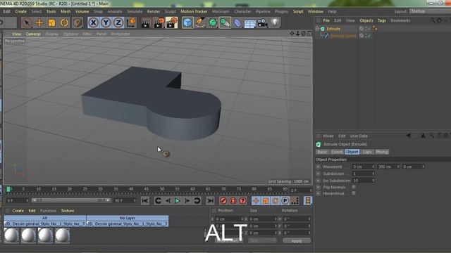Viewport: 451px width, 253px height.
Task: Open the Render menu
Action: [154, 11]
